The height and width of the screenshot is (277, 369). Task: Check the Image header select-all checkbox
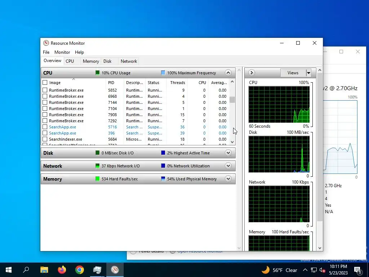tap(45, 83)
